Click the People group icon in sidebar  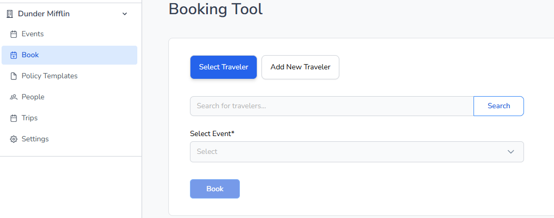click(x=14, y=97)
